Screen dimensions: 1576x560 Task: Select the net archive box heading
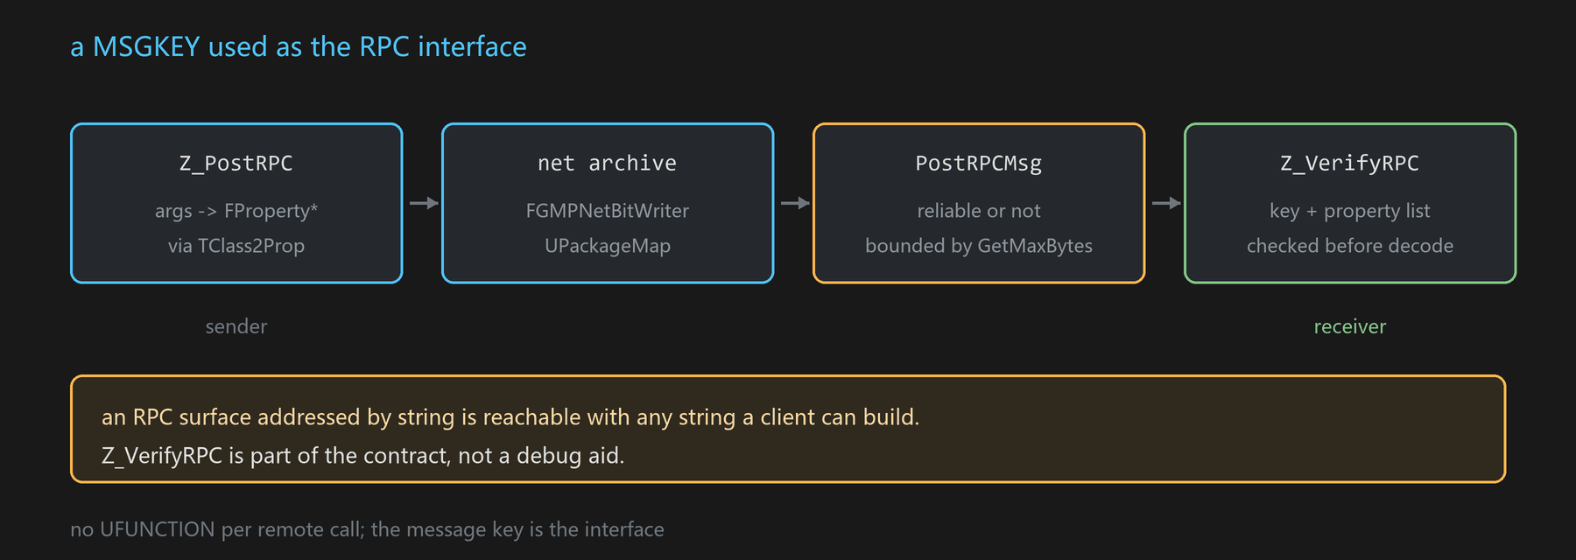tap(607, 164)
